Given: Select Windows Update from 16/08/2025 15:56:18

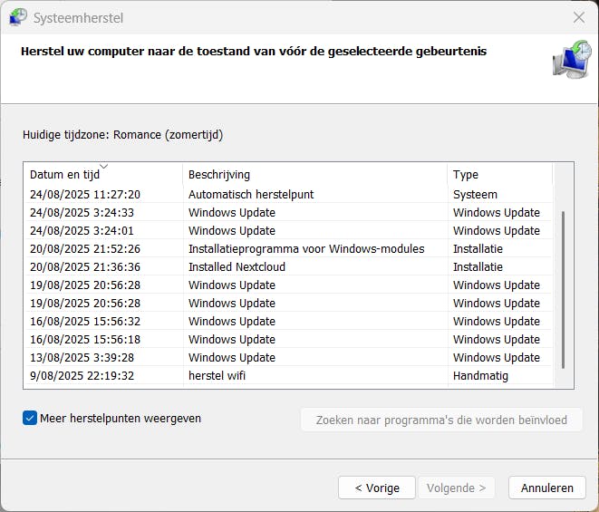Looking at the screenshot, I should pos(231,339).
